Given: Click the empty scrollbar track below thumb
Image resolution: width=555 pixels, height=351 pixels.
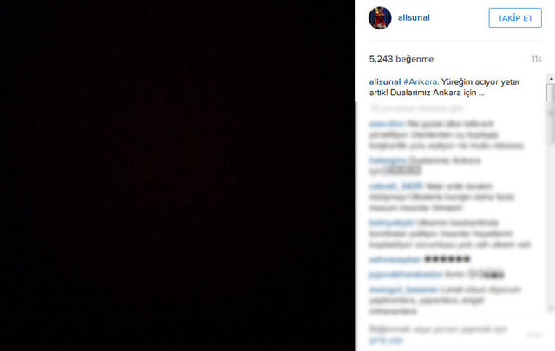Looking at the screenshot, I should coord(552,223).
